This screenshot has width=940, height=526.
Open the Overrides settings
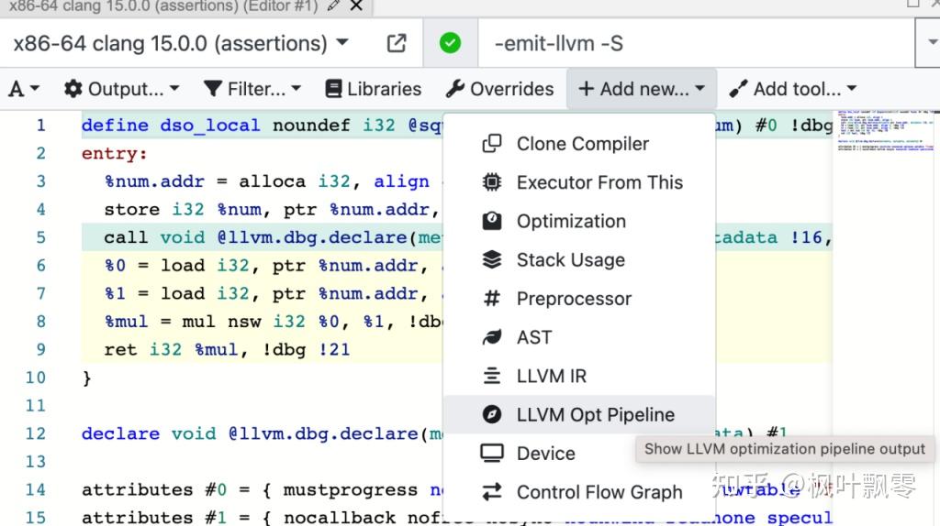coord(499,89)
